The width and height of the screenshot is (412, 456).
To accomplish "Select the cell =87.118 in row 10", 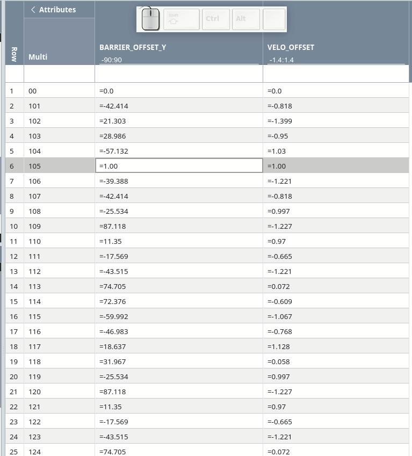I will click(x=179, y=226).
